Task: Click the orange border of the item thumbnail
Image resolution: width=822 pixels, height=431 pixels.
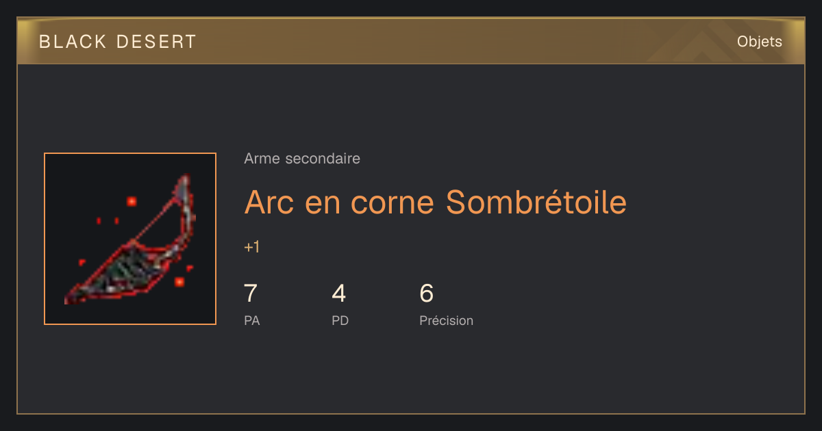Action: pyautogui.click(x=130, y=154)
